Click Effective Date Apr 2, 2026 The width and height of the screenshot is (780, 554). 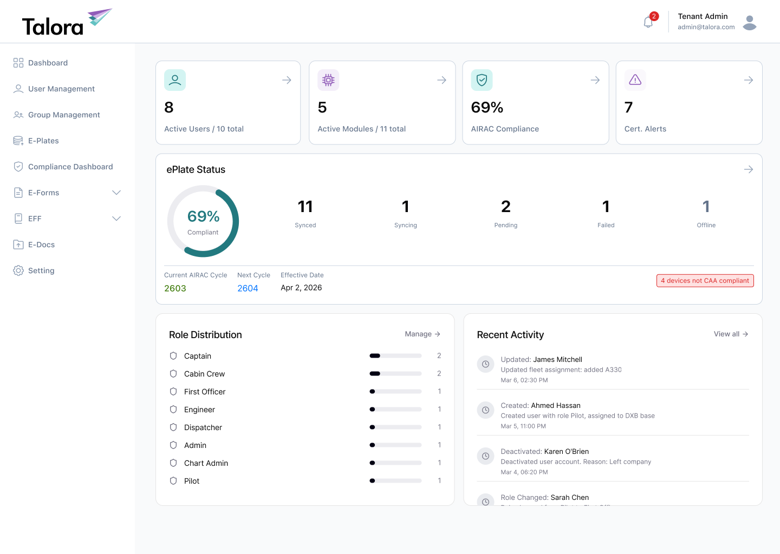tap(301, 288)
